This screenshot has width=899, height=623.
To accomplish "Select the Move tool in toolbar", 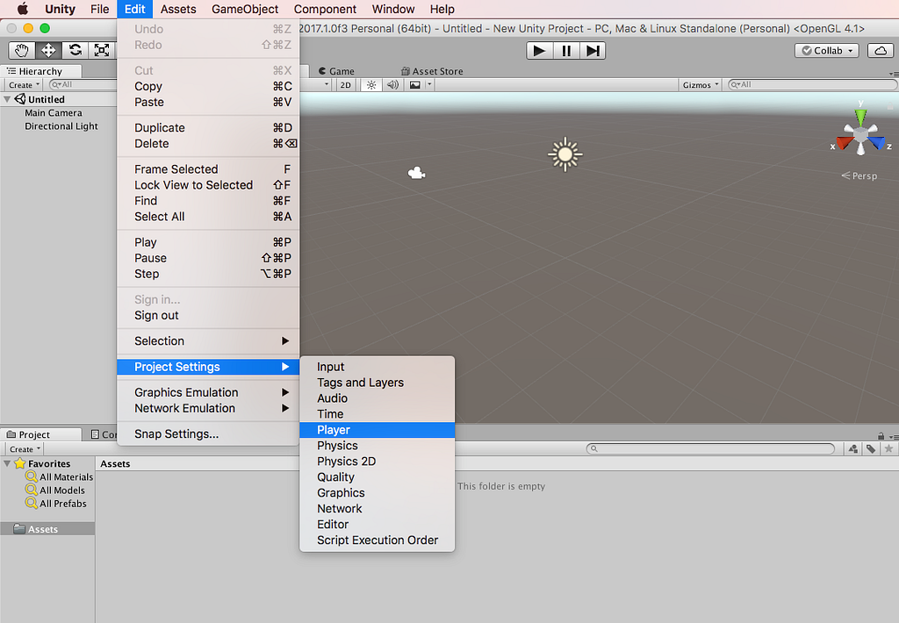I will pyautogui.click(x=48, y=50).
